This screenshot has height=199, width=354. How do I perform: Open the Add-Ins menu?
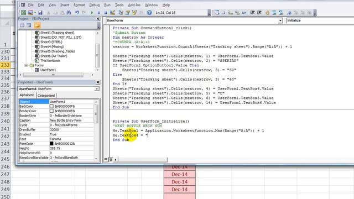[x=134, y=5]
